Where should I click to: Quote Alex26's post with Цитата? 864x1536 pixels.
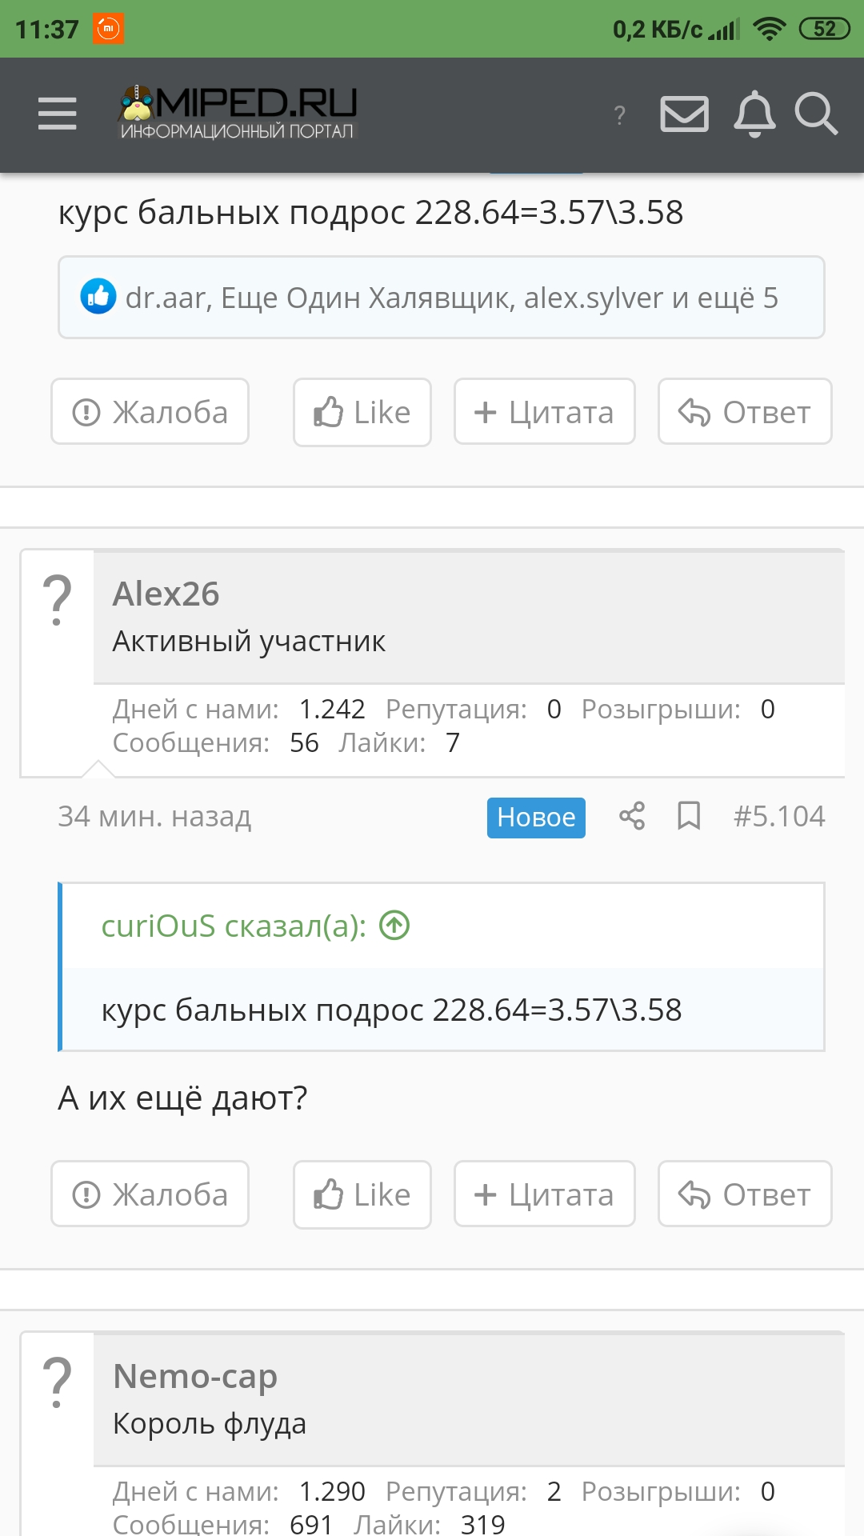545,1194
